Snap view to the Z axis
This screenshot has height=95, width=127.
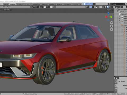coord(108,13)
